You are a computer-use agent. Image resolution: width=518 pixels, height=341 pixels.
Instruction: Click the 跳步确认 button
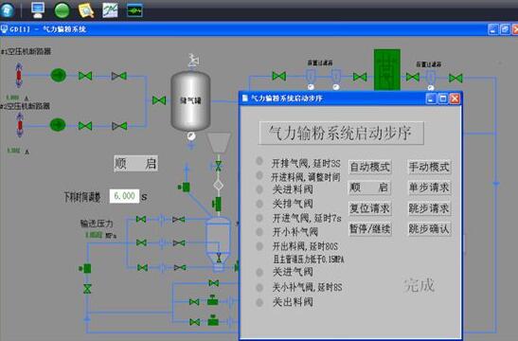pos(429,229)
